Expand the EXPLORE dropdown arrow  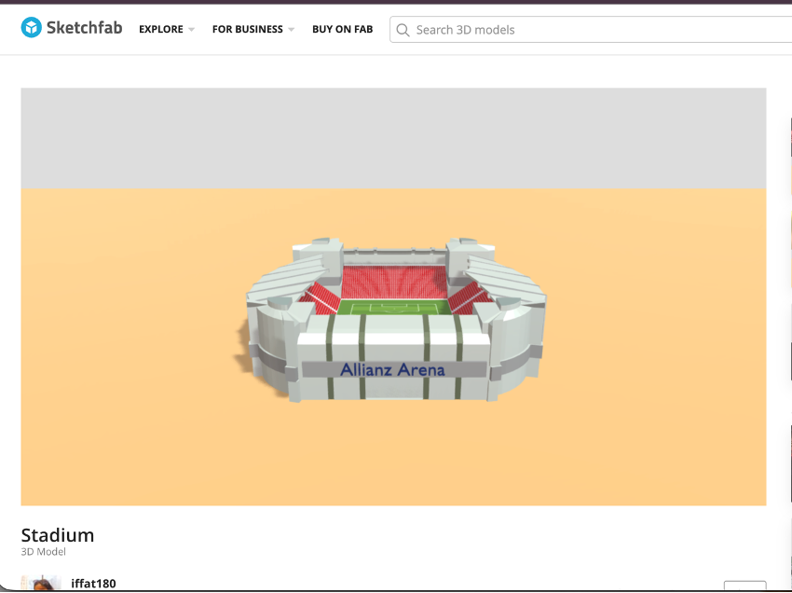pos(191,30)
